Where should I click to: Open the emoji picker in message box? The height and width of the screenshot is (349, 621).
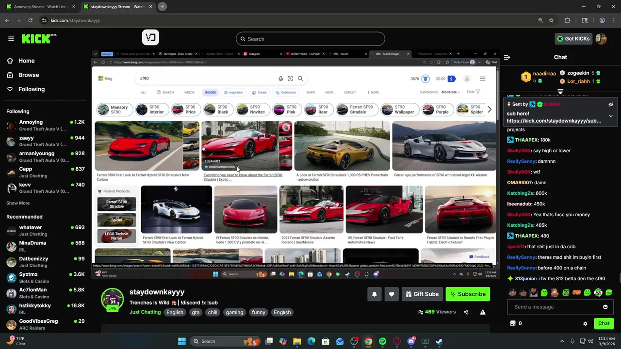(605, 307)
